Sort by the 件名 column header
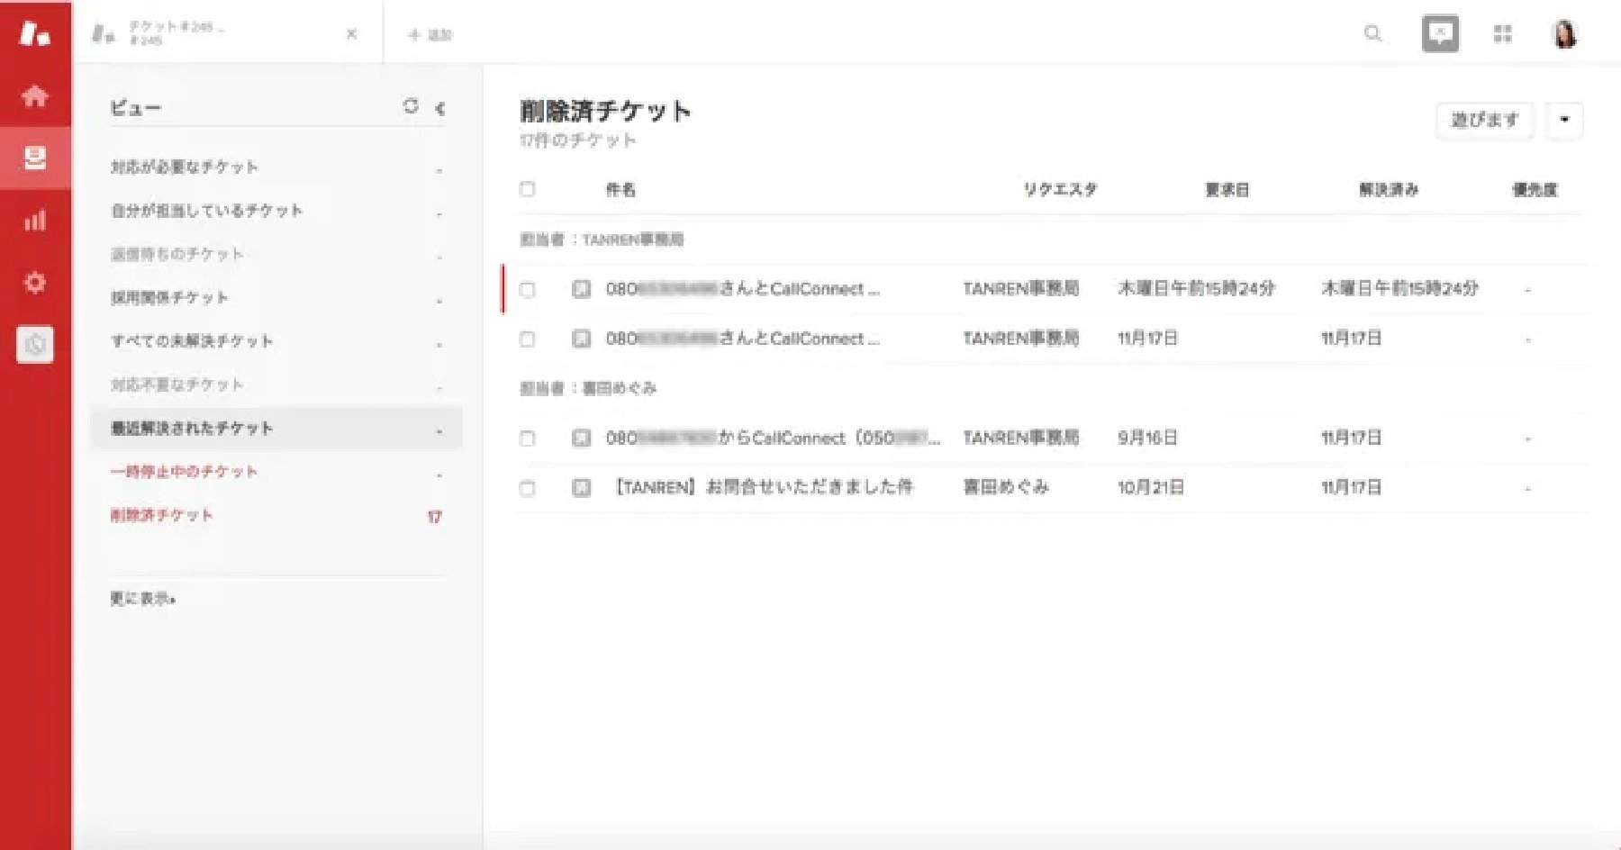The height and width of the screenshot is (850, 1621). click(620, 190)
